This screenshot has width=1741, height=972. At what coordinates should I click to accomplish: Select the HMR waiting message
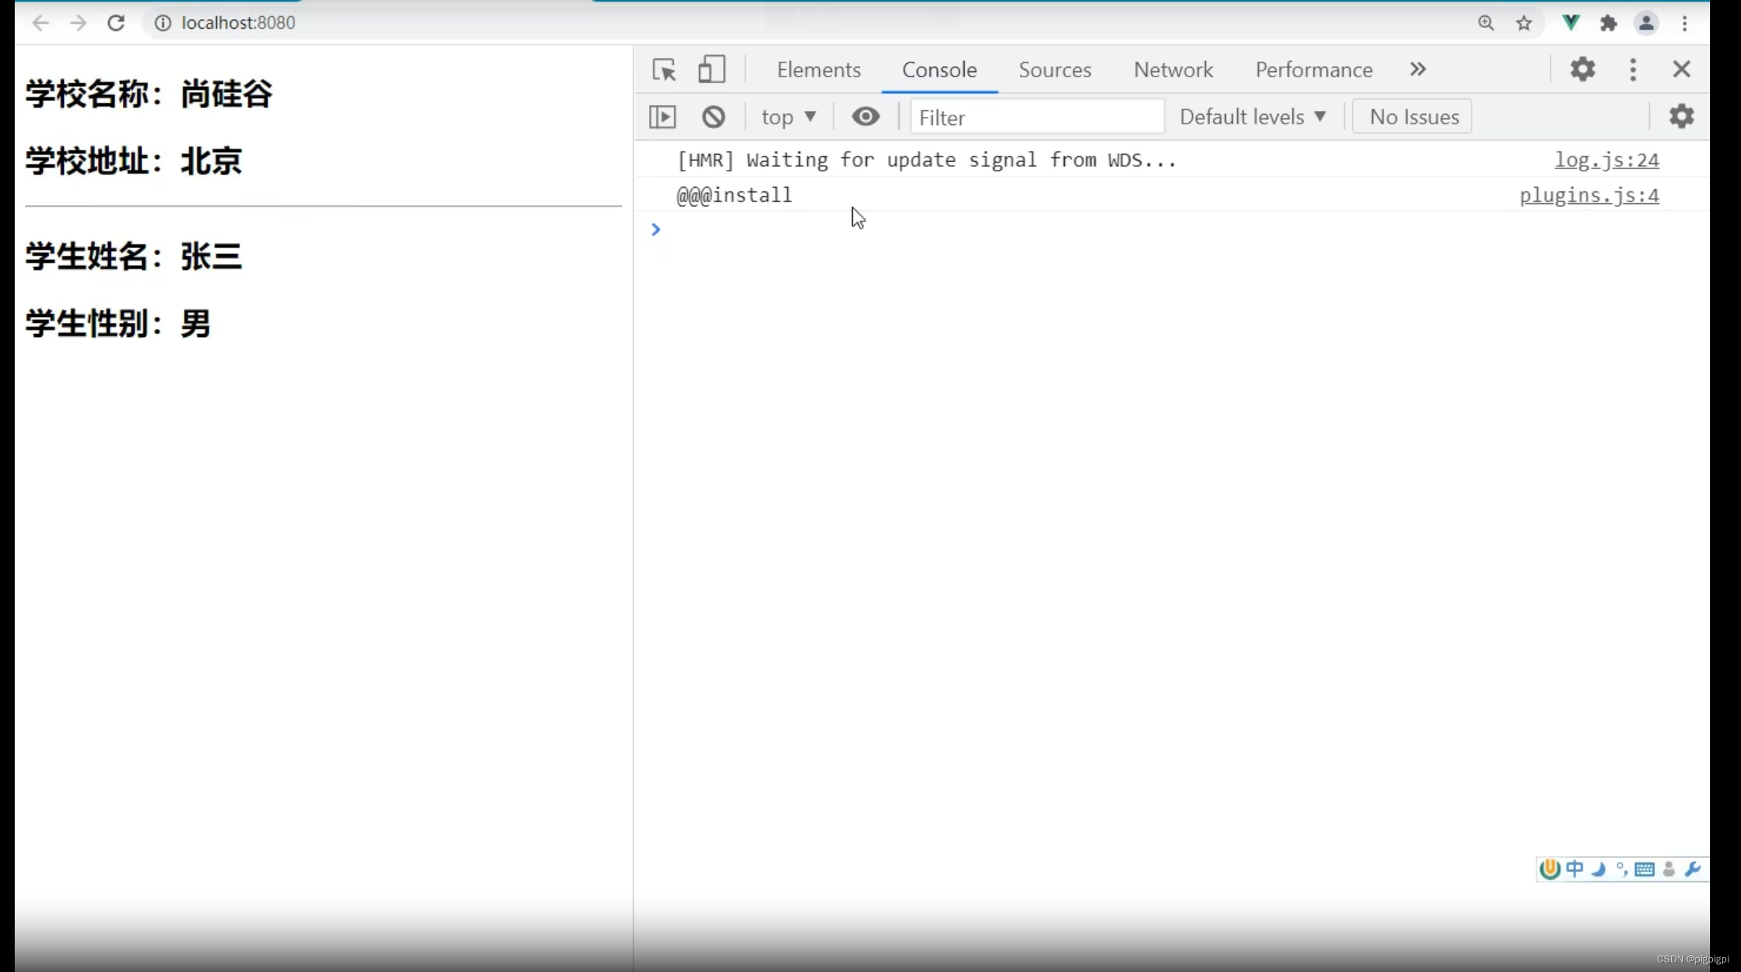point(926,160)
